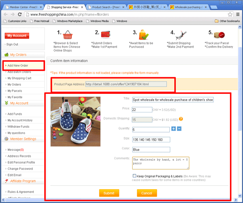Click the browser reload icon
Viewport: 243px width, 203px height.
click(x=21, y=15)
